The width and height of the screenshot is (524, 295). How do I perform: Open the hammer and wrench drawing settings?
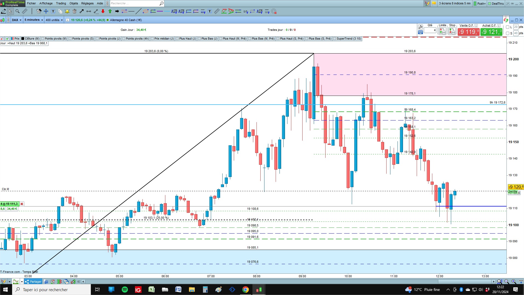(x=39, y=11)
